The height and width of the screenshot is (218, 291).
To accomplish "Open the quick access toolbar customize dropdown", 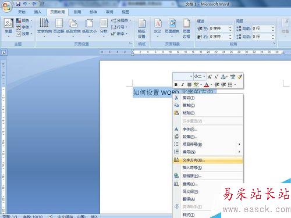I will pos(43,4).
